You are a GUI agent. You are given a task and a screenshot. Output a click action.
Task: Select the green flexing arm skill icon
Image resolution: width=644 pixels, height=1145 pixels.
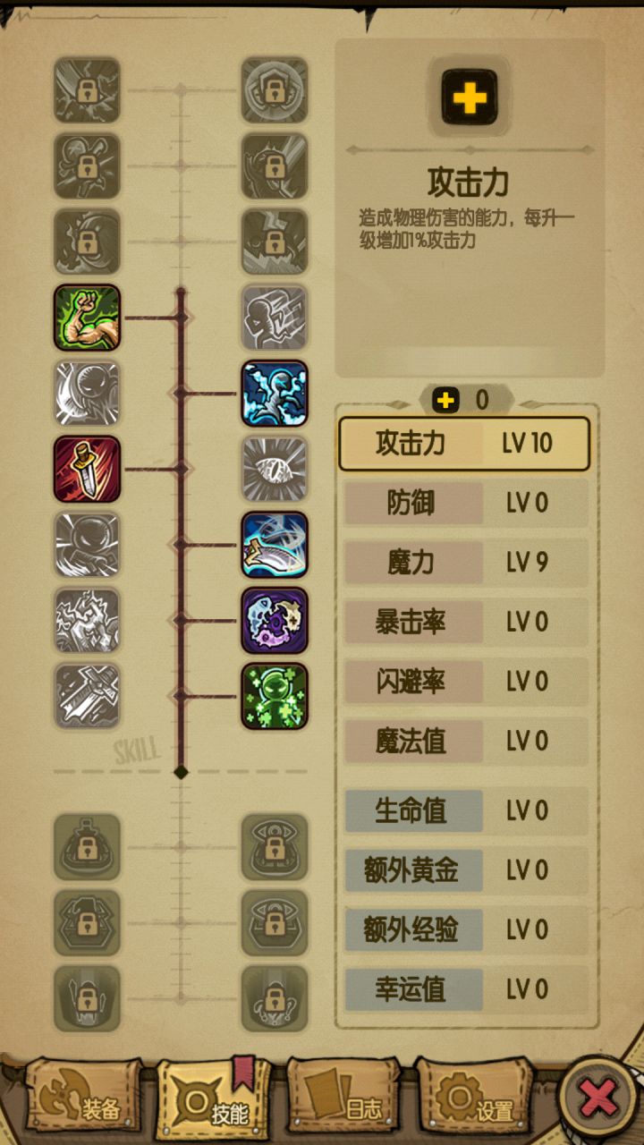(x=87, y=318)
